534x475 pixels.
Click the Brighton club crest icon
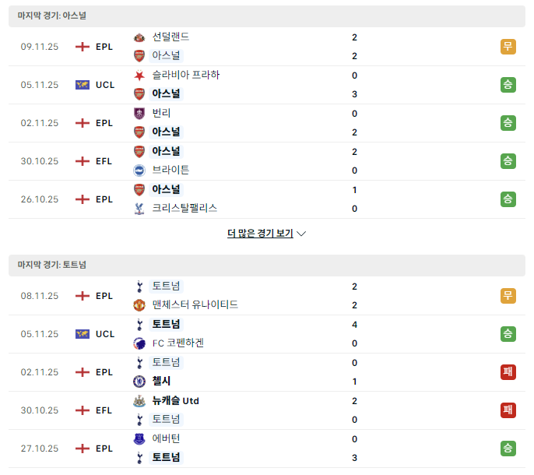pos(139,171)
